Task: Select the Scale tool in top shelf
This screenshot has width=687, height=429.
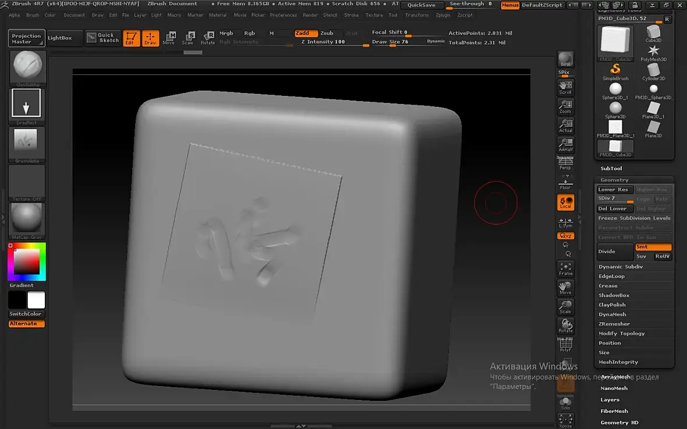Action: [188, 38]
